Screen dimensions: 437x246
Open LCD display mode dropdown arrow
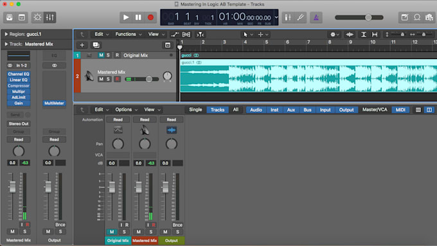coord(276,17)
